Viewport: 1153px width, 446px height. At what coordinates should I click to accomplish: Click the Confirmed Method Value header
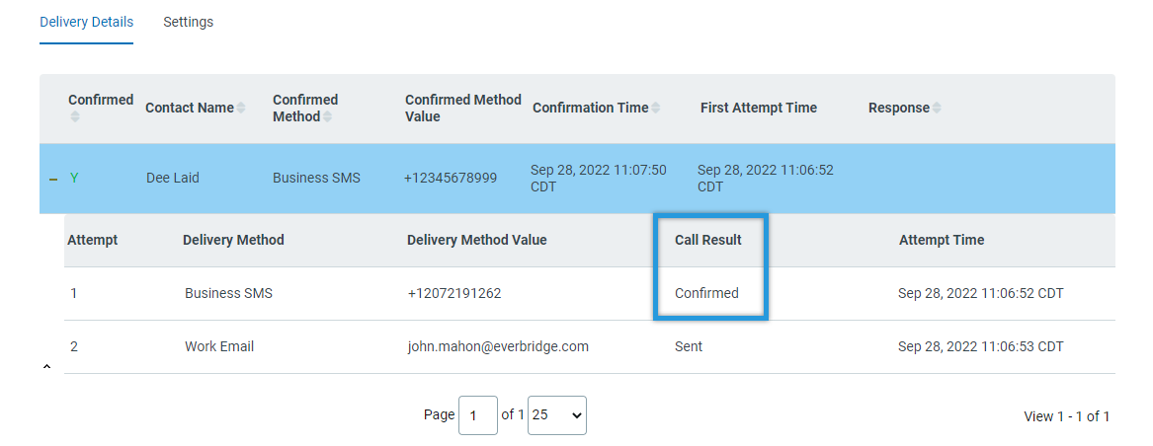(x=463, y=108)
